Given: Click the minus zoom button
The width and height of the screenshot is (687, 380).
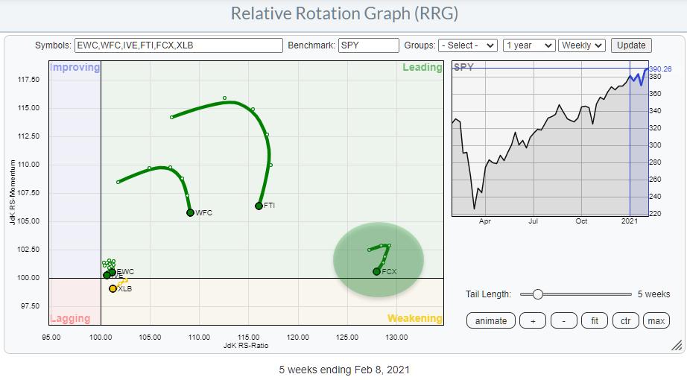Looking at the screenshot, I should click(564, 321).
